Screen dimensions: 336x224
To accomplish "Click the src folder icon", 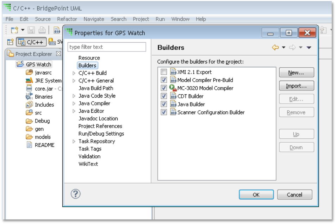I will 29,113.
